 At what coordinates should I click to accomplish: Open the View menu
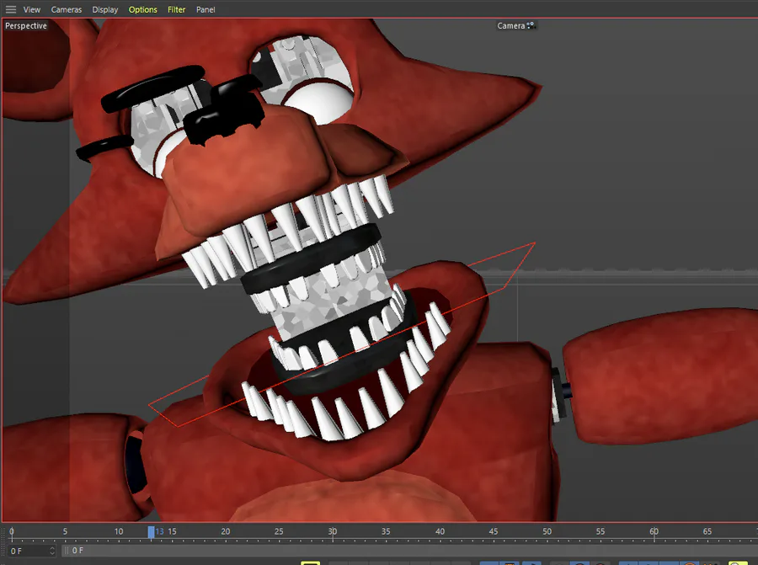coord(32,9)
